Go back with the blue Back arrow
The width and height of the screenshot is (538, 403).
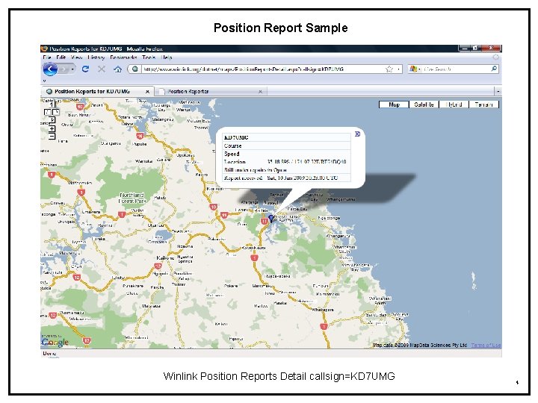point(50,69)
